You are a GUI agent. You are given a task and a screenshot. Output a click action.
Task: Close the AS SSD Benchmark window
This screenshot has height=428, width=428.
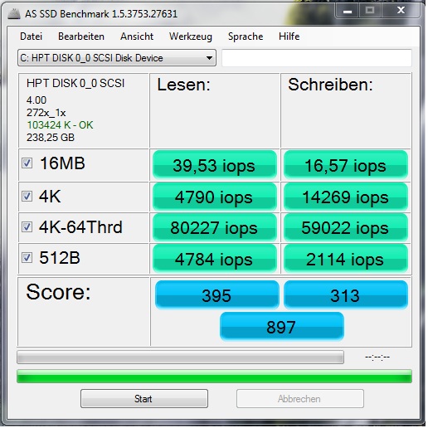[x=401, y=11]
